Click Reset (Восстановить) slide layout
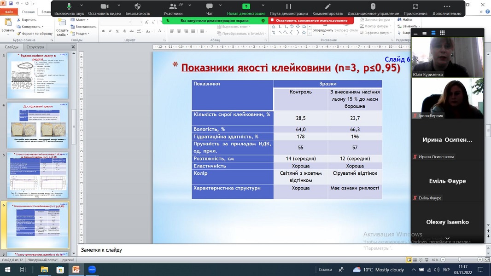The image size is (491, 276). pos(83,27)
